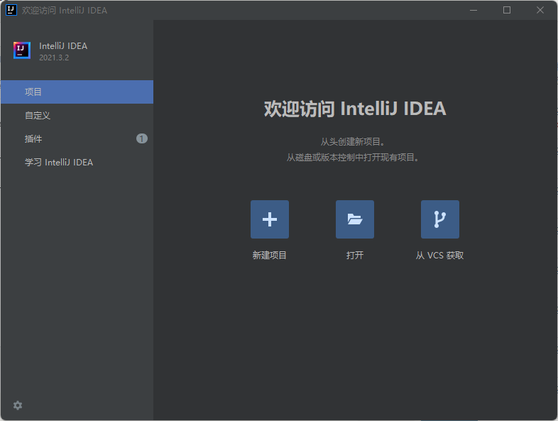Click the version text 2021.3.2
The height and width of the screenshot is (421, 558).
[x=54, y=58]
